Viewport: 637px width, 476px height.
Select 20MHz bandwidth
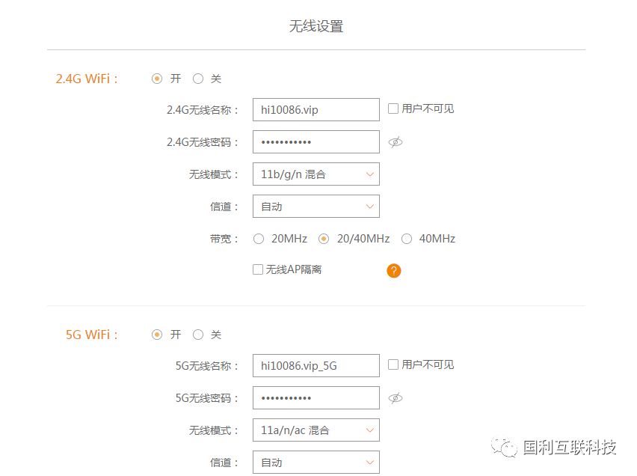(x=258, y=238)
